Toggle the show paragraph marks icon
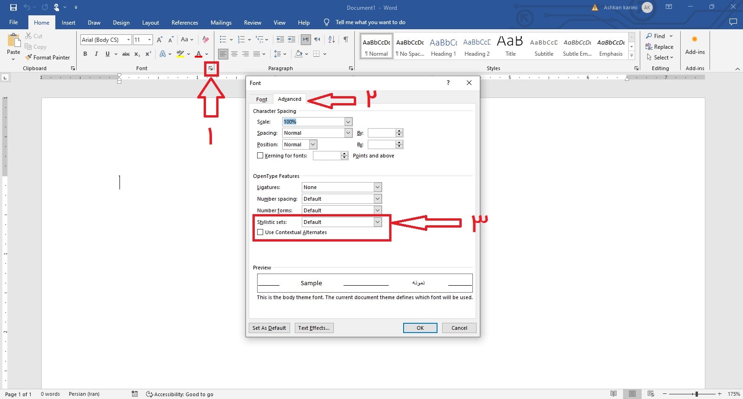The width and height of the screenshot is (743, 399). [x=346, y=39]
